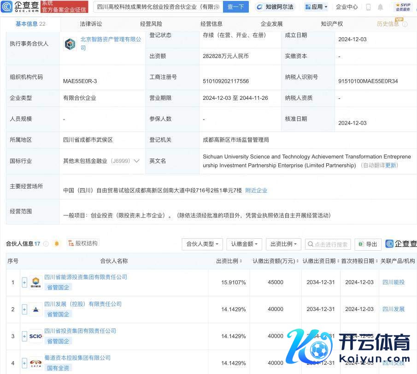
Task: Open the 附近企业 link
Action: [x=256, y=190]
